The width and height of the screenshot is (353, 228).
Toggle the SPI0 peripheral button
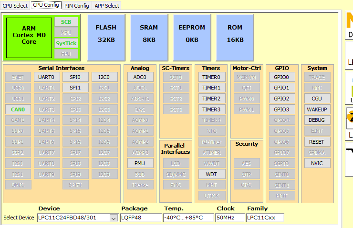point(75,77)
